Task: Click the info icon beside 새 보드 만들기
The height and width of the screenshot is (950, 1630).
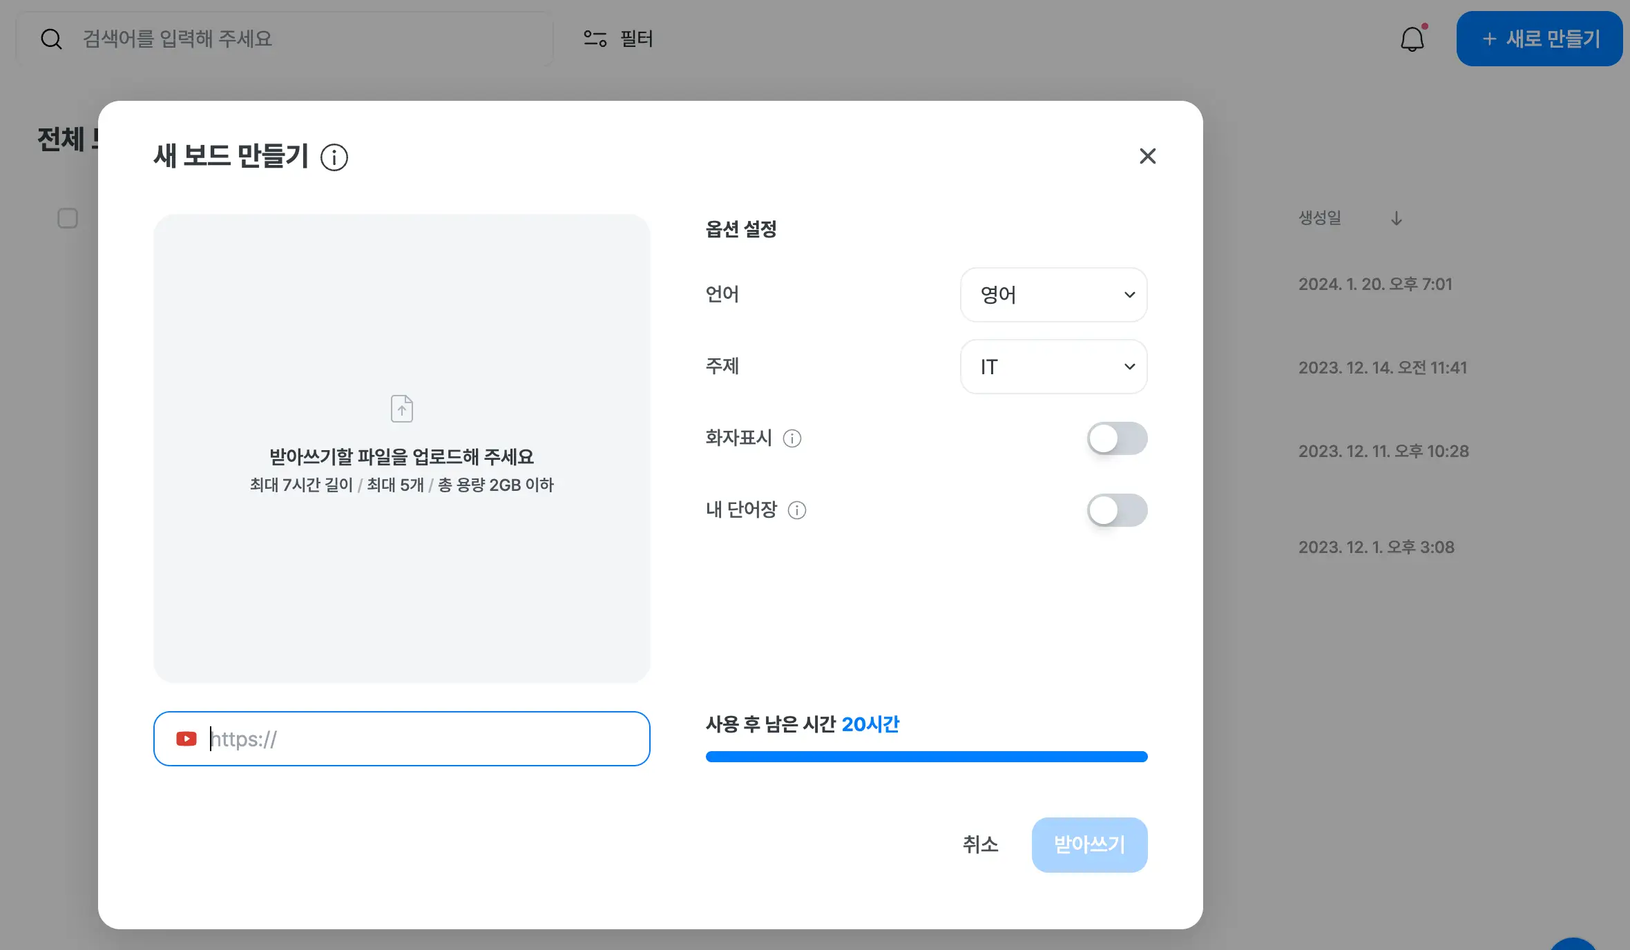Action: pyautogui.click(x=334, y=157)
